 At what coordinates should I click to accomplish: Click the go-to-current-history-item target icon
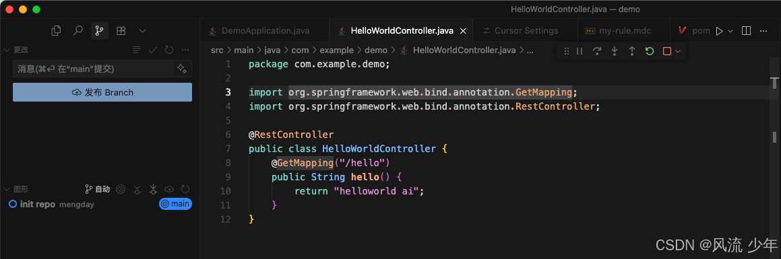tap(120, 189)
